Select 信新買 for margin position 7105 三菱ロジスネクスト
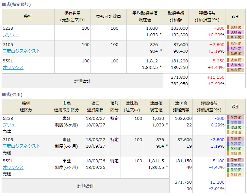This screenshot has height=196, width=247. point(235,139)
